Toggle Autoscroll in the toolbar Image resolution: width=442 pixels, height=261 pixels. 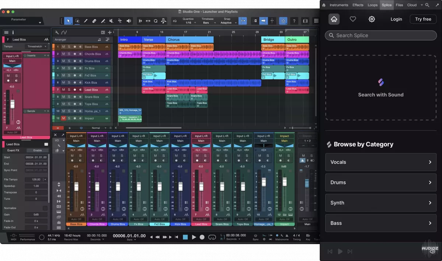point(263,21)
